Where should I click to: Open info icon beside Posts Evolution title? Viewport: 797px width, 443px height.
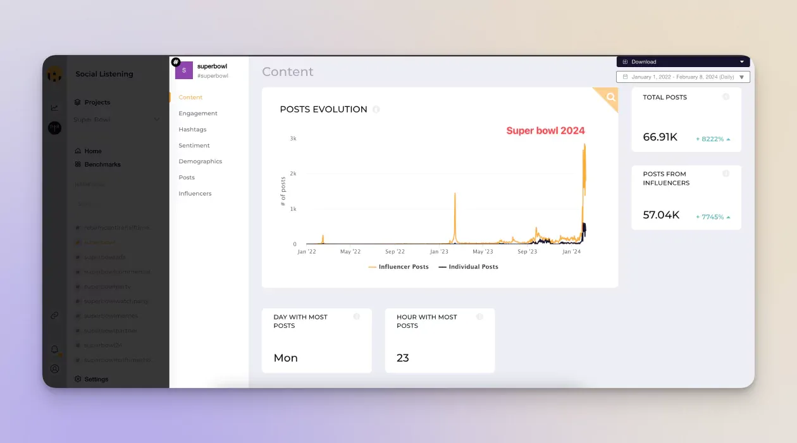click(x=376, y=109)
